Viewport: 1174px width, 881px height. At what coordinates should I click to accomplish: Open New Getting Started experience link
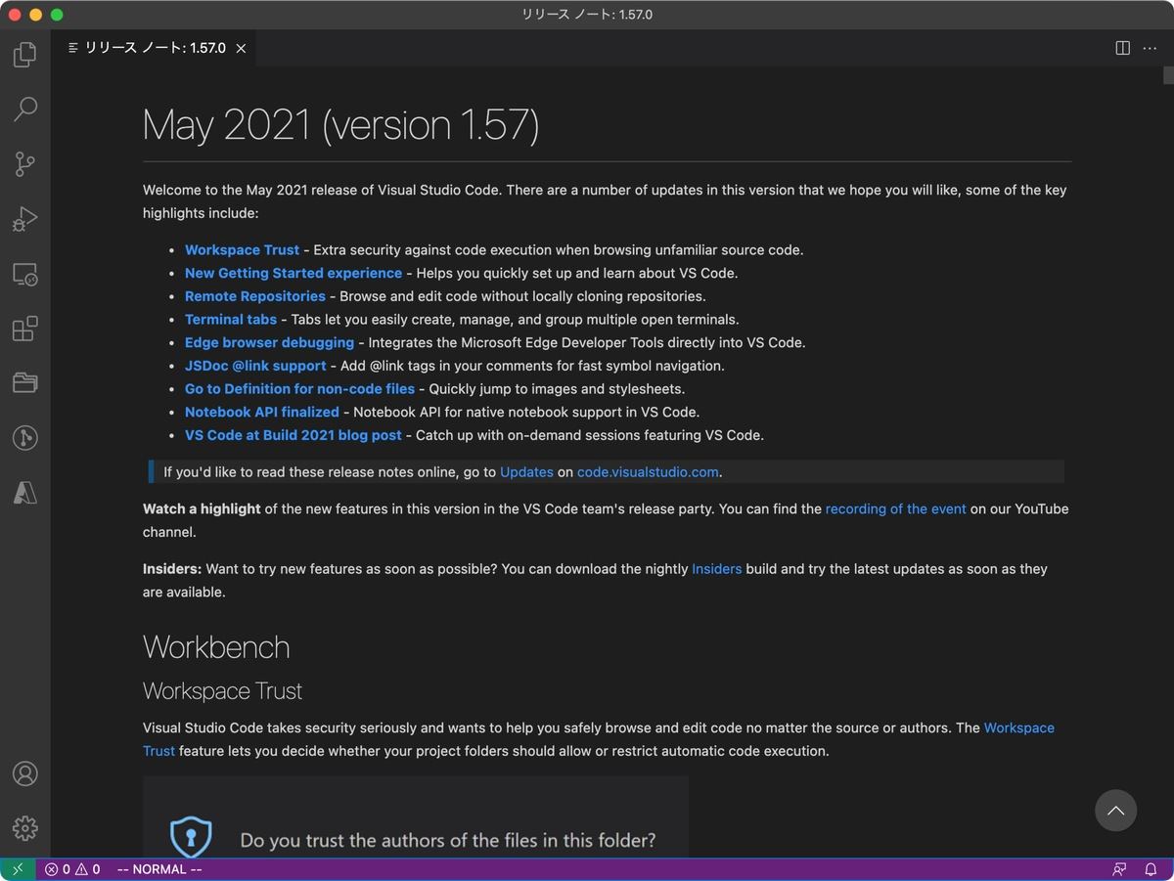293,274
